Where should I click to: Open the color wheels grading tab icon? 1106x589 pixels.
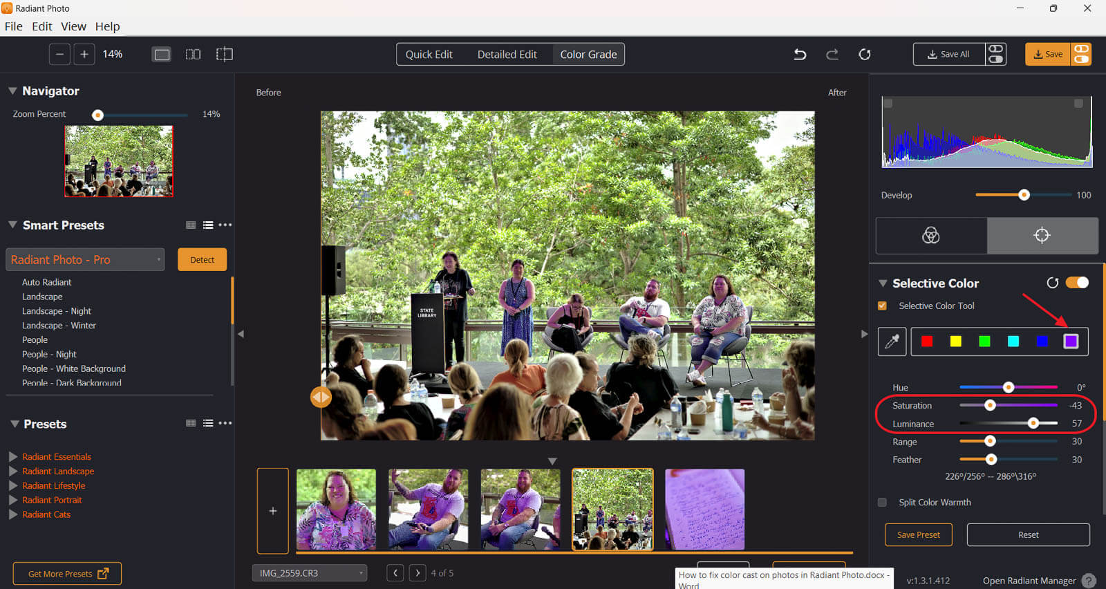click(x=930, y=236)
